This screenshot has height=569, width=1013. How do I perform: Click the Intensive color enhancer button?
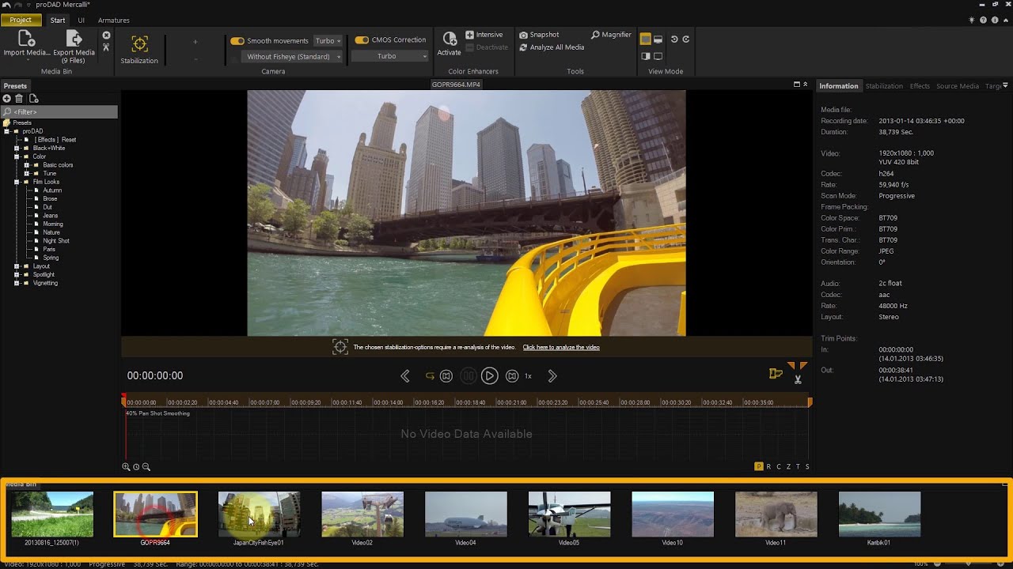coord(484,35)
